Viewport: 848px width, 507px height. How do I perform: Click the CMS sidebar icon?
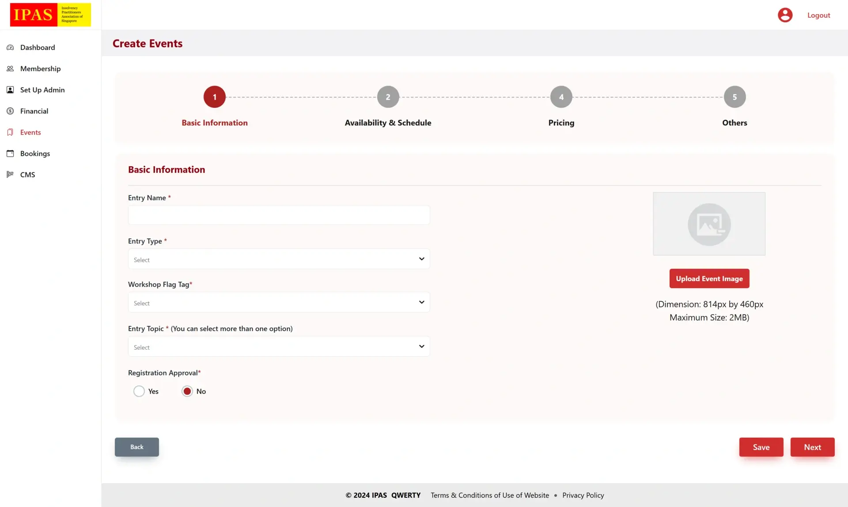10,174
